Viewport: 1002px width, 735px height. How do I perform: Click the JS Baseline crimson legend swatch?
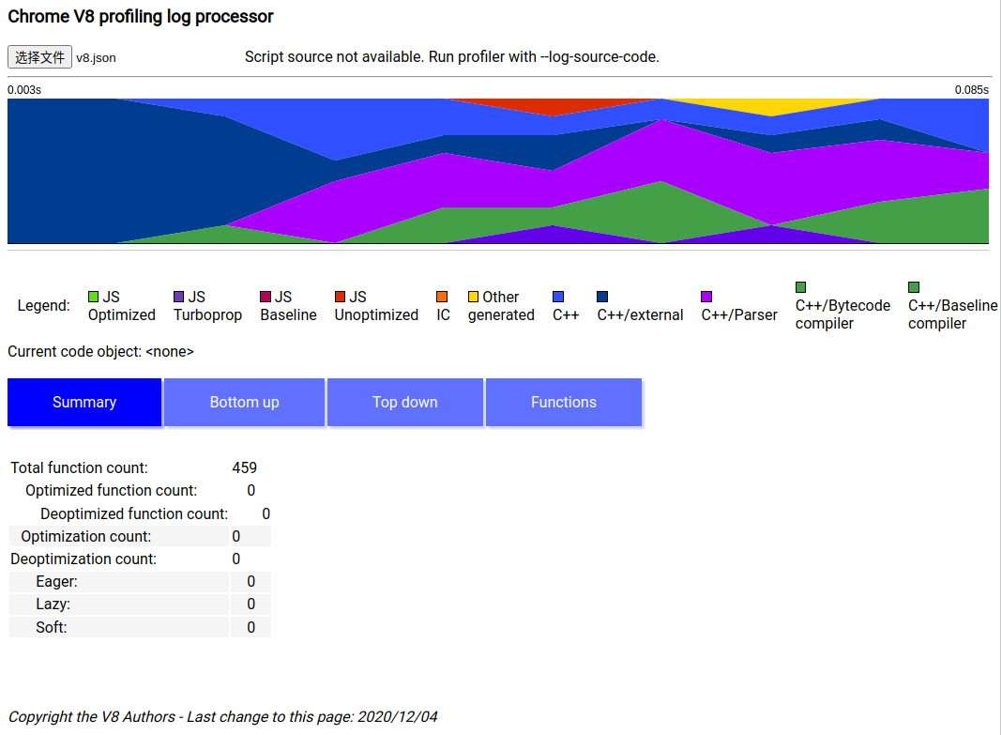(x=266, y=297)
